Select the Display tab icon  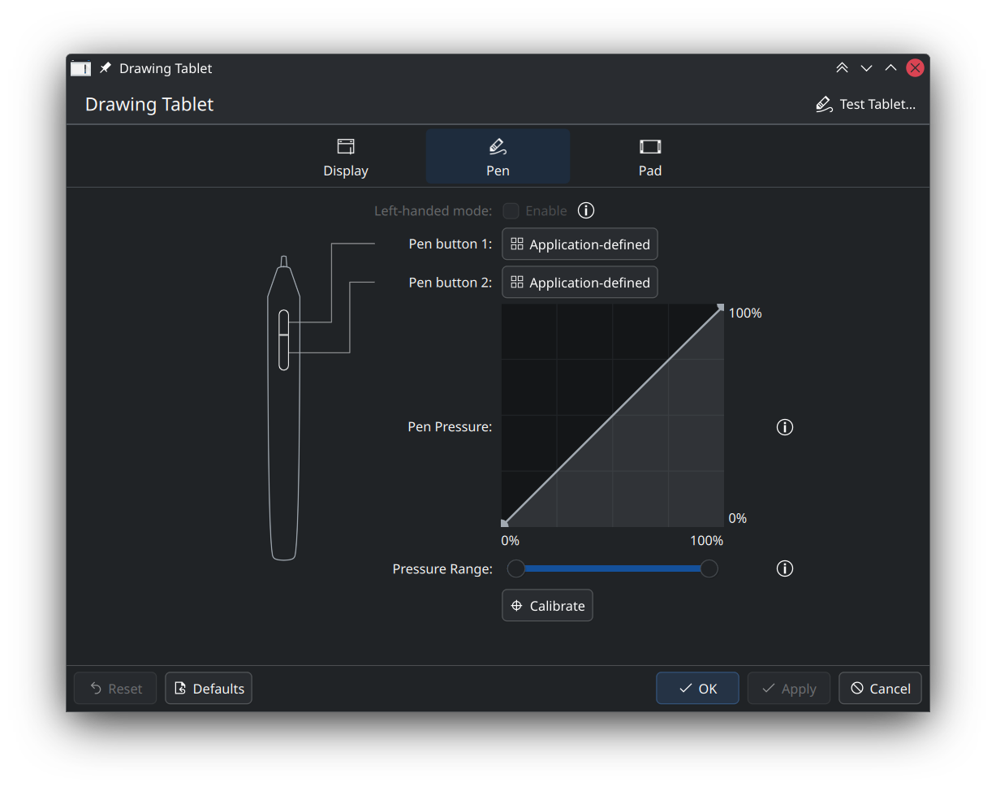click(x=345, y=146)
